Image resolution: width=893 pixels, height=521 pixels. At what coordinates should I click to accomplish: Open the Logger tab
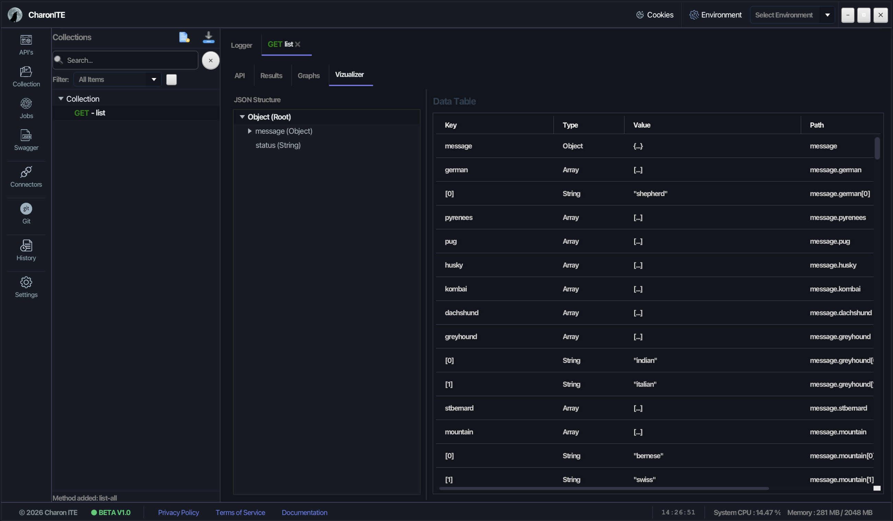click(241, 45)
